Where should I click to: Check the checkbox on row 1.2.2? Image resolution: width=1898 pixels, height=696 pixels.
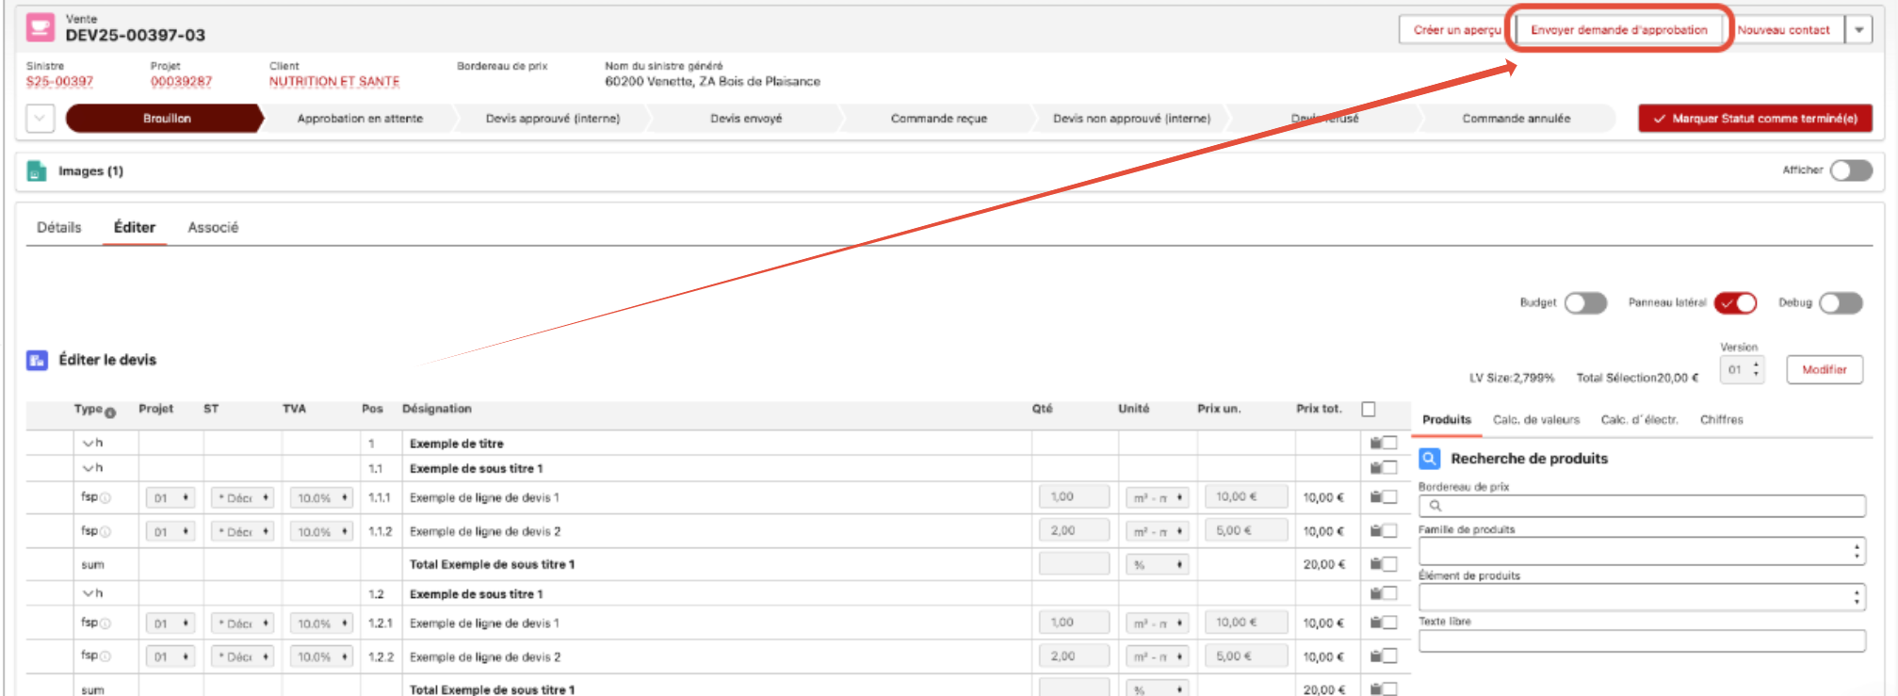coord(1389,656)
